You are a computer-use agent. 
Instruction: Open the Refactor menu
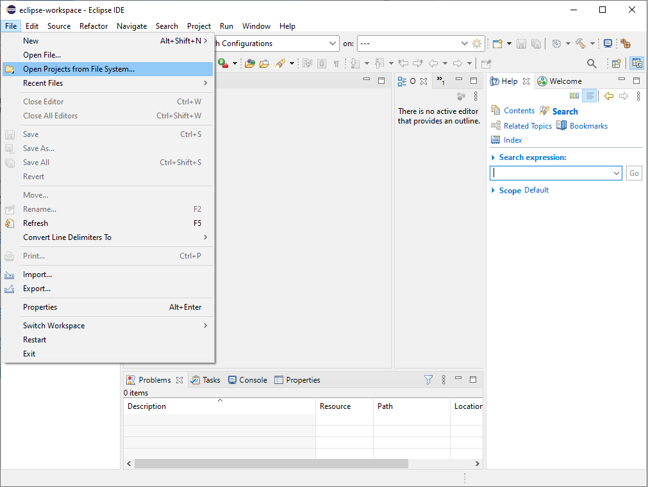[94, 26]
